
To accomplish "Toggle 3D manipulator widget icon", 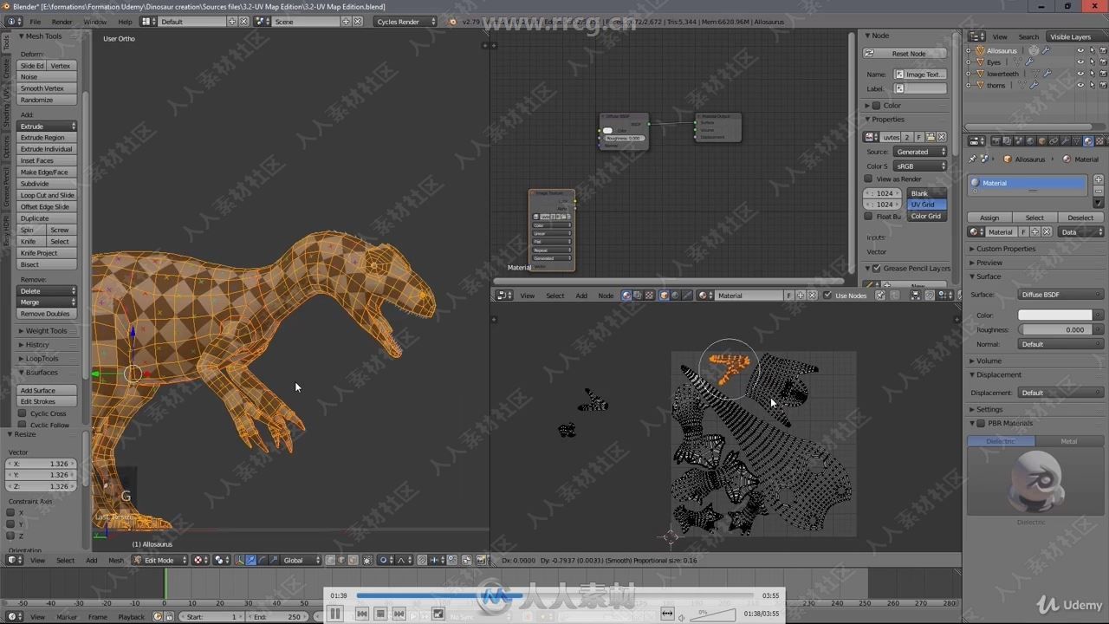I will [239, 560].
